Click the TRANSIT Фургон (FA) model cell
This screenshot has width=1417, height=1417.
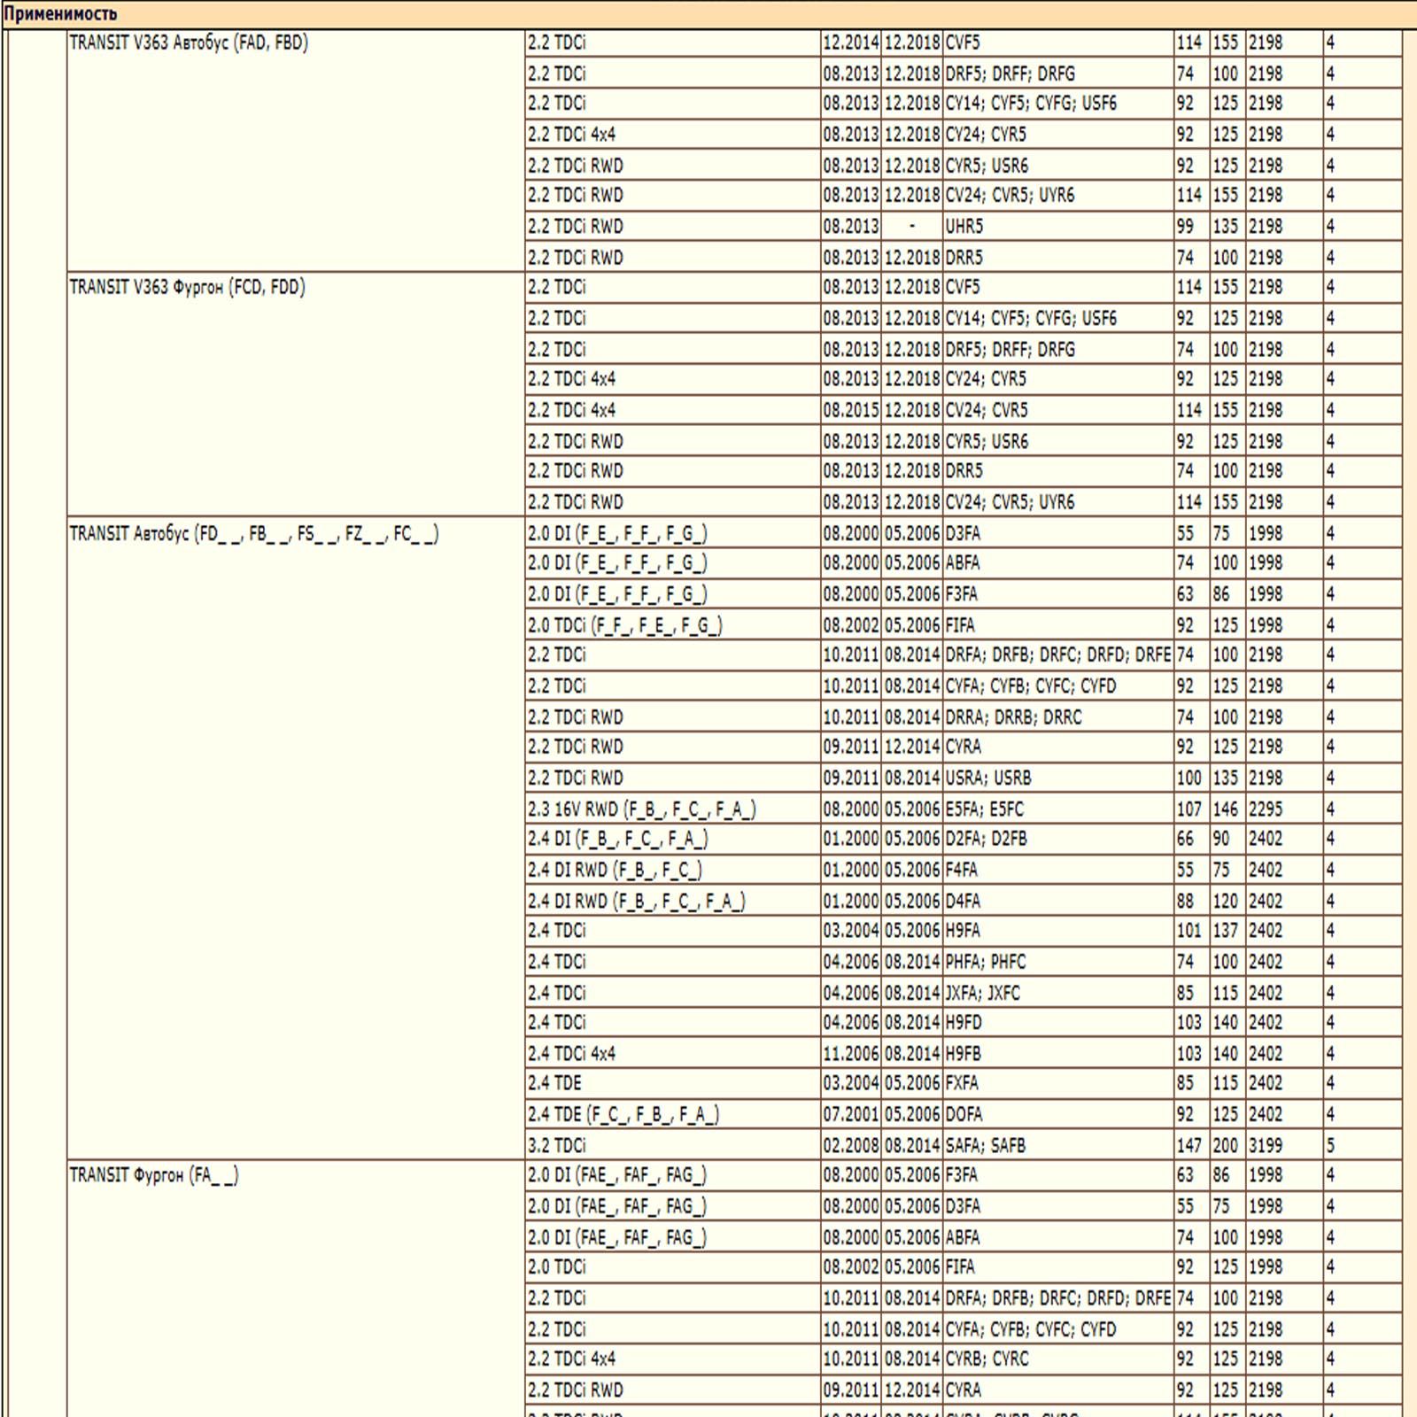tap(154, 1175)
